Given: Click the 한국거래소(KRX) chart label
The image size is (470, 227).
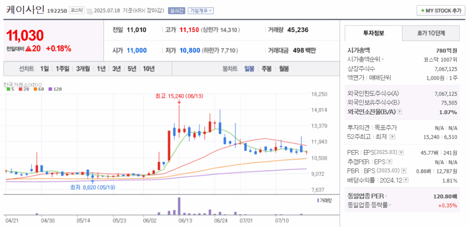Looking at the screenshot, I should click(x=22, y=84).
